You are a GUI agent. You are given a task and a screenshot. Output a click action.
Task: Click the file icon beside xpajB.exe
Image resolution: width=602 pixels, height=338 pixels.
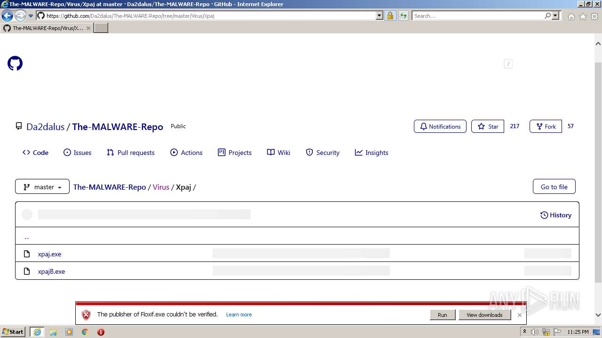point(27,271)
